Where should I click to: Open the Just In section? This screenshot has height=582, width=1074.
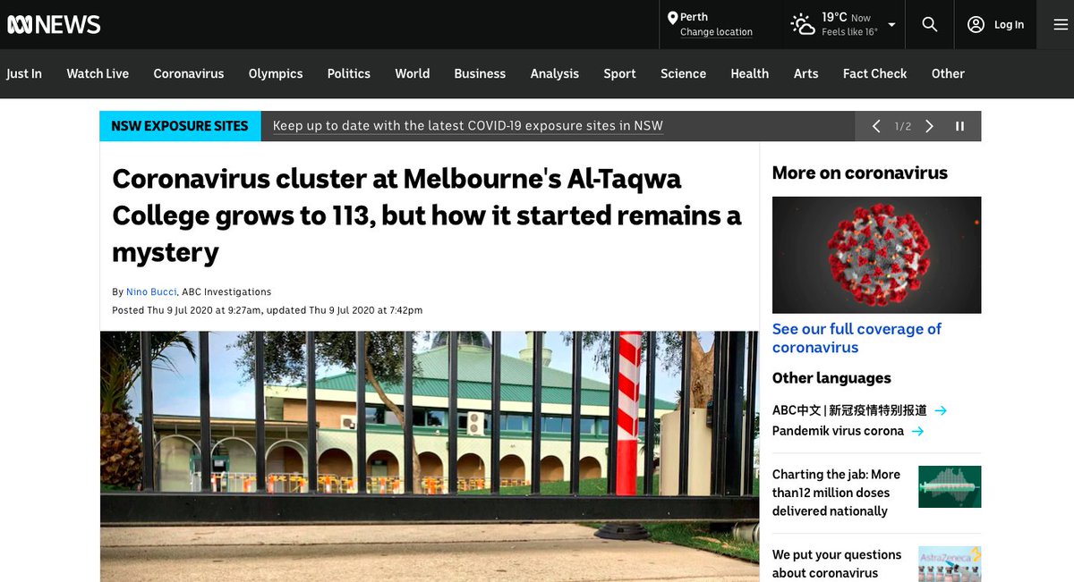(24, 73)
